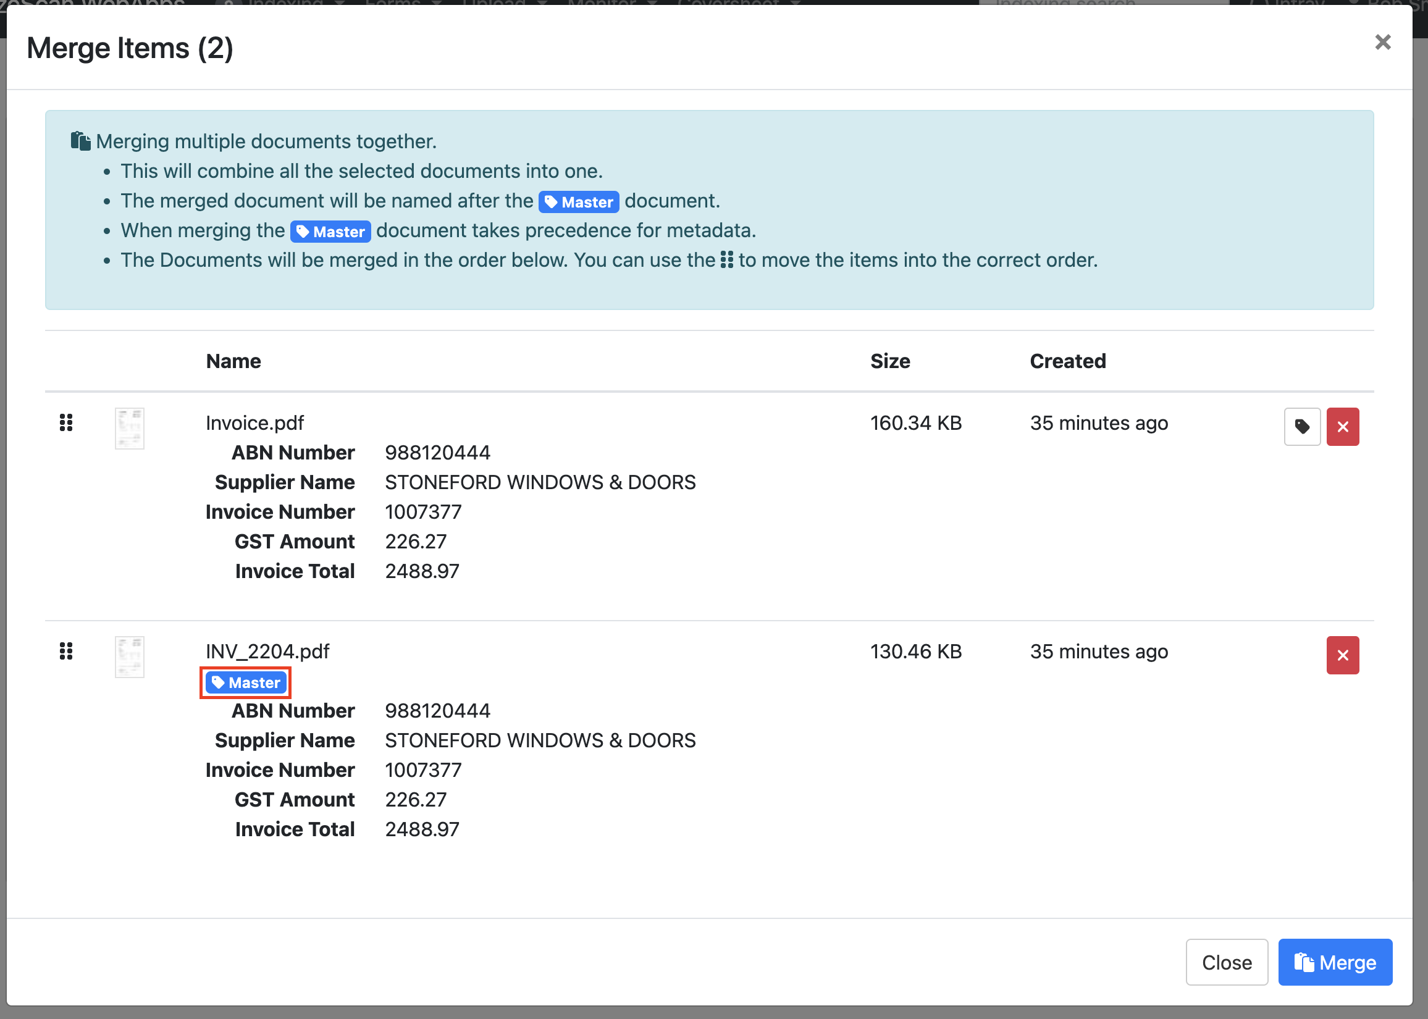Image resolution: width=1428 pixels, height=1019 pixels.
Task: Click the drag handle beside INV_2204.pdf
Action: tap(66, 652)
